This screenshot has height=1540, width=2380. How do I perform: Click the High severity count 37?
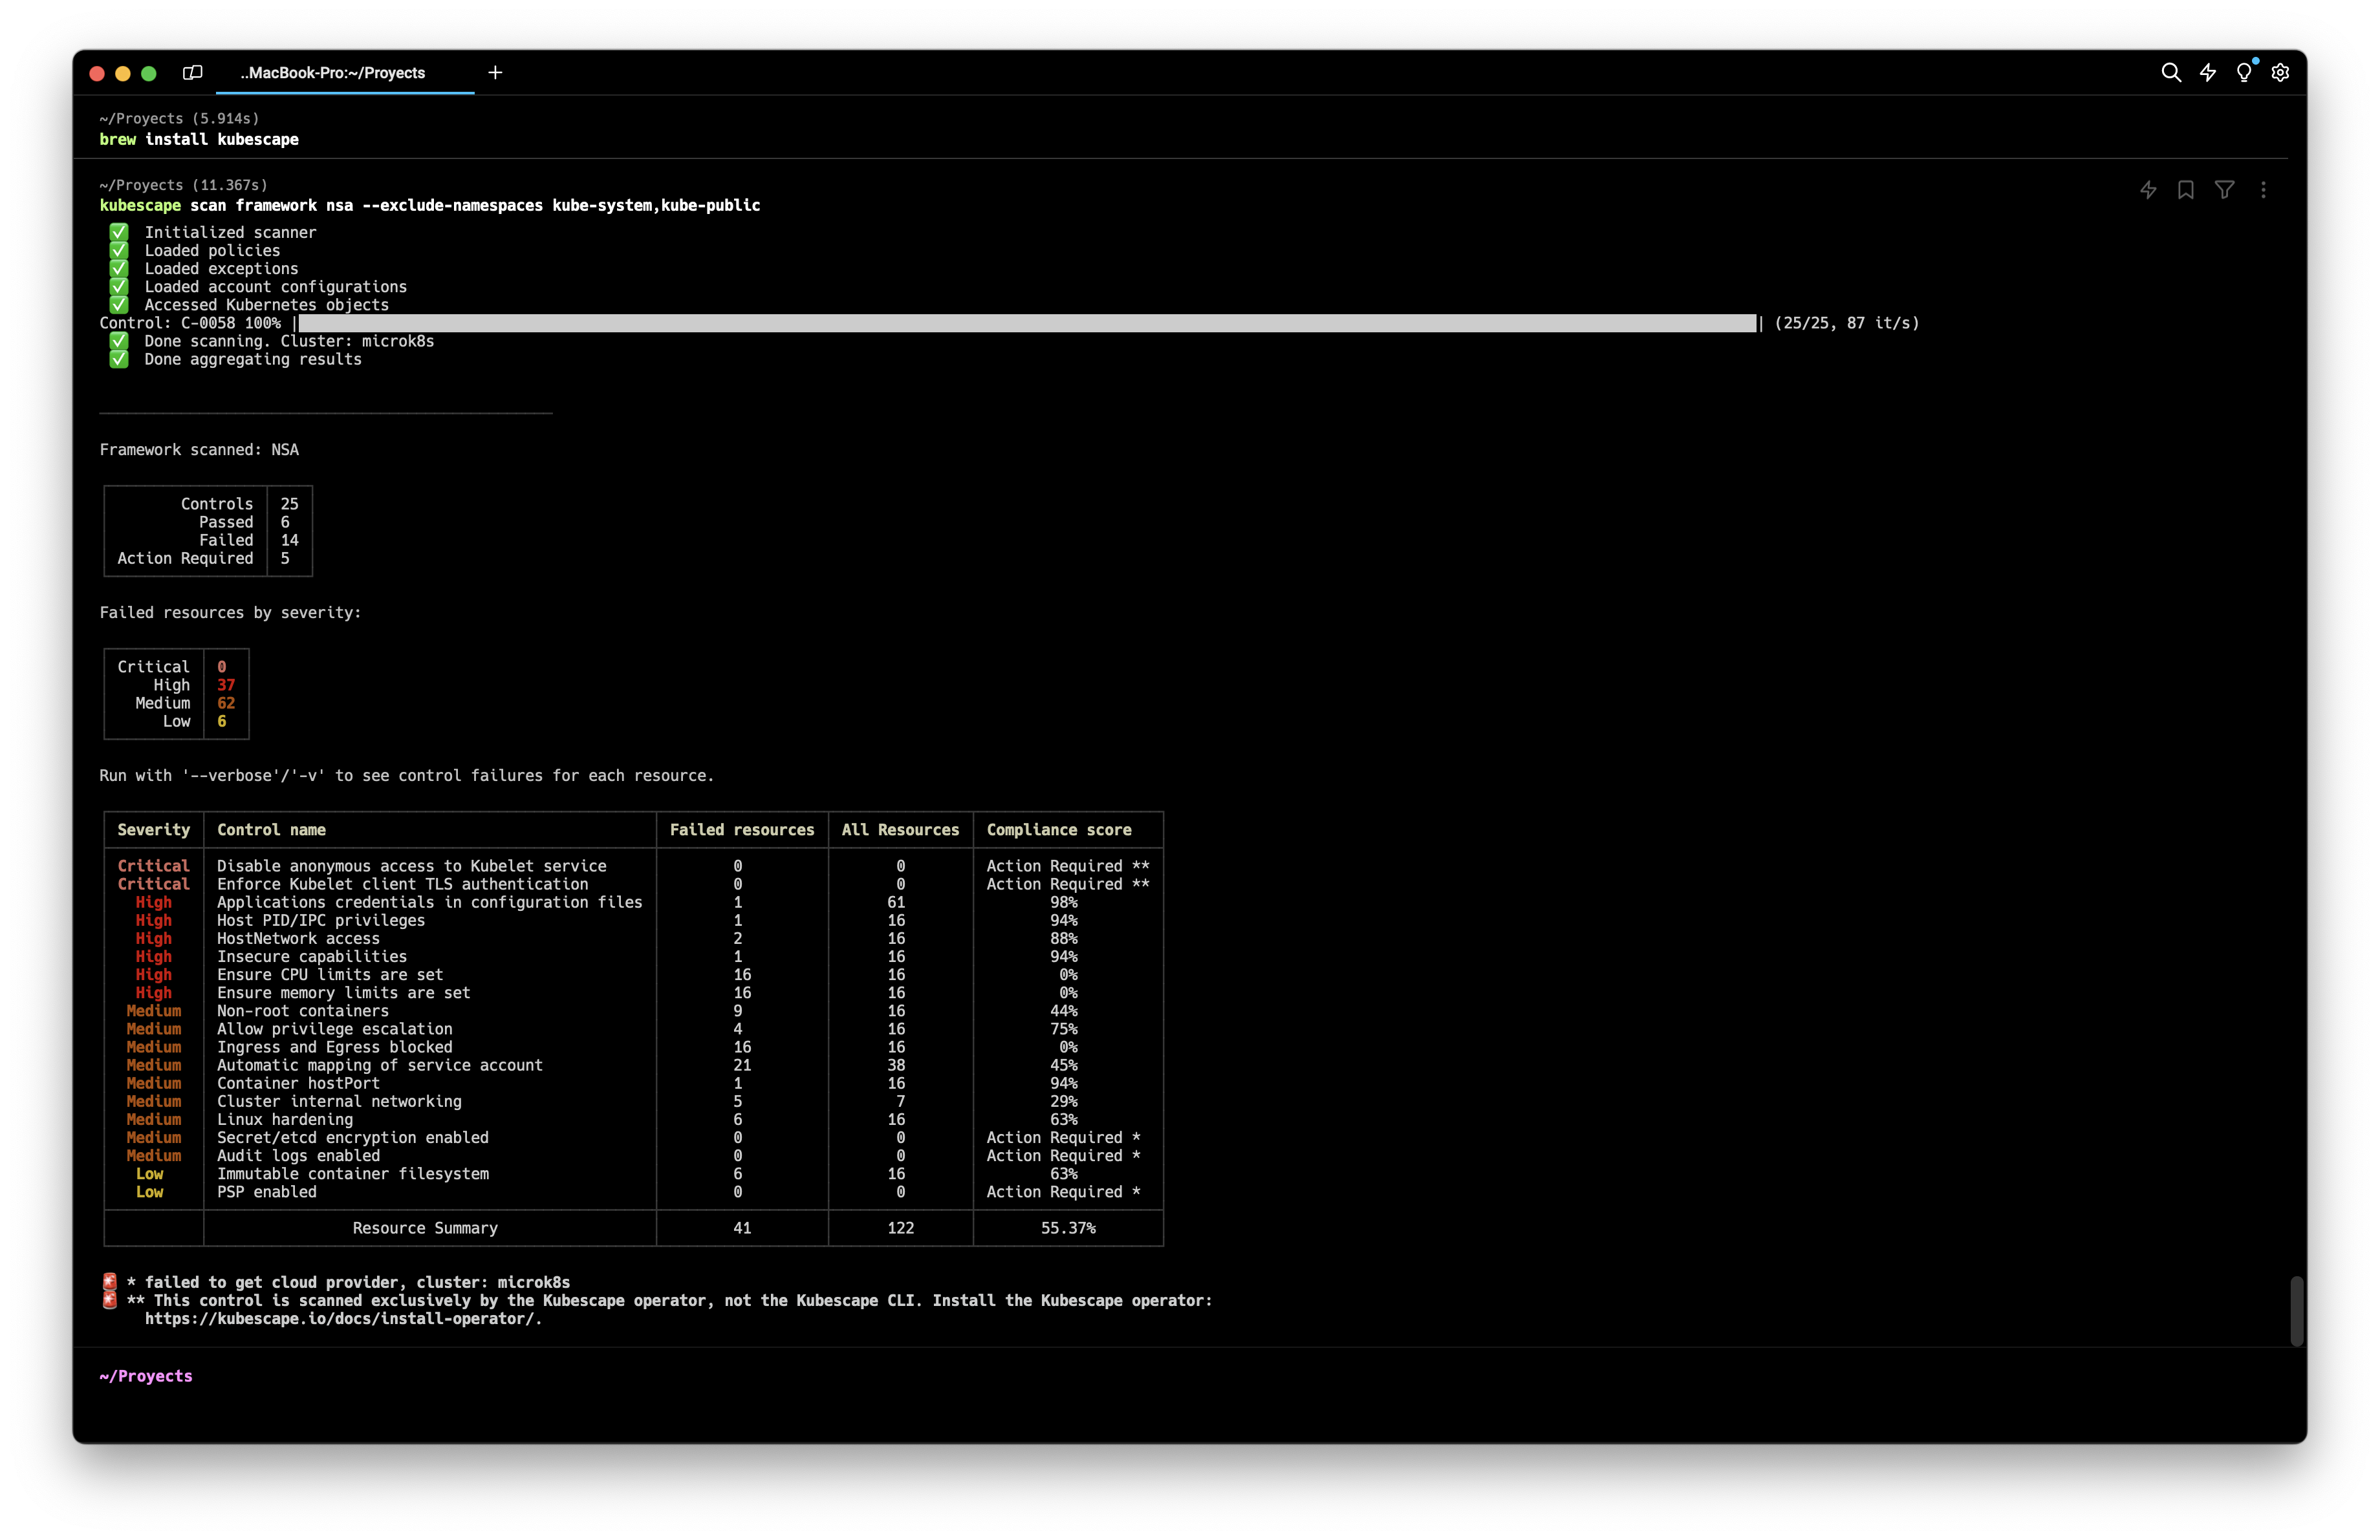pyautogui.click(x=226, y=685)
